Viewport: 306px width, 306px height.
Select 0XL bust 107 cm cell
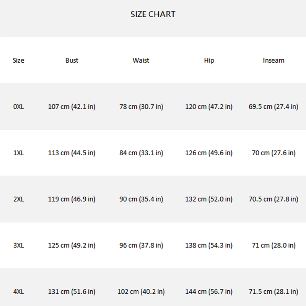[72, 107]
